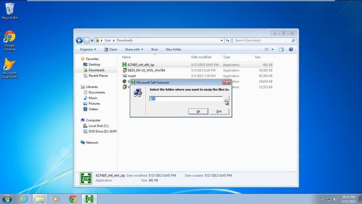
Task: Open the Videos library
Action: (90, 109)
